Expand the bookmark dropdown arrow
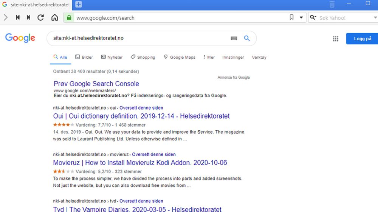 coord(301,18)
